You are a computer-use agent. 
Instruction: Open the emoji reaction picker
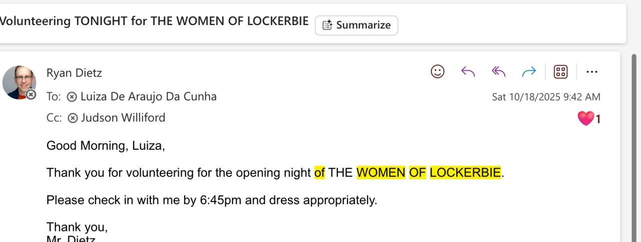[438, 72]
